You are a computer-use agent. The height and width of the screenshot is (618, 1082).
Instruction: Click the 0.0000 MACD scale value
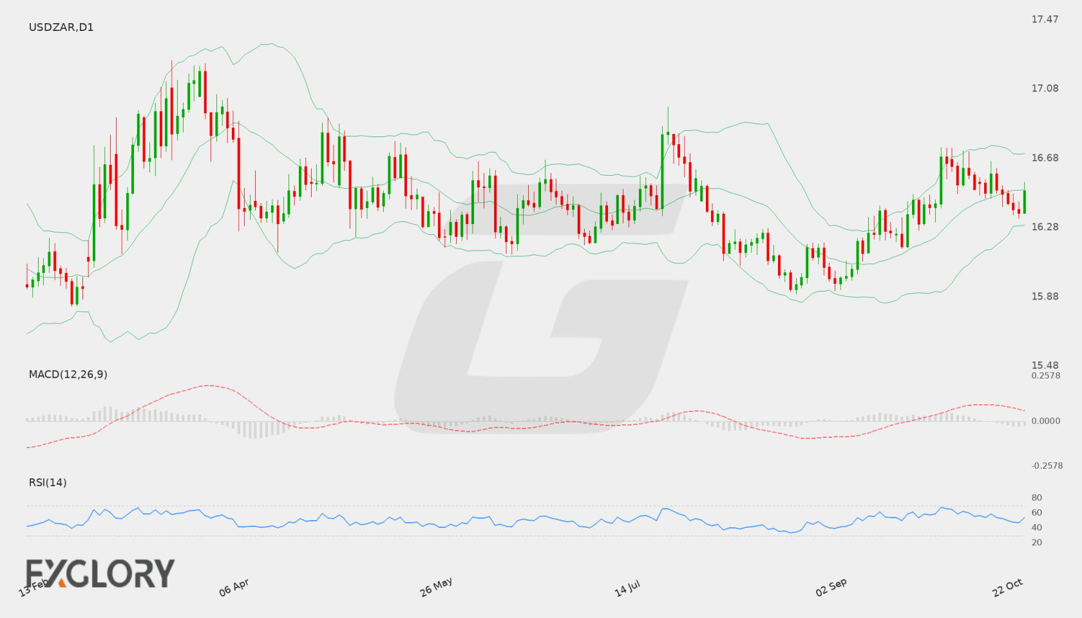(1046, 420)
